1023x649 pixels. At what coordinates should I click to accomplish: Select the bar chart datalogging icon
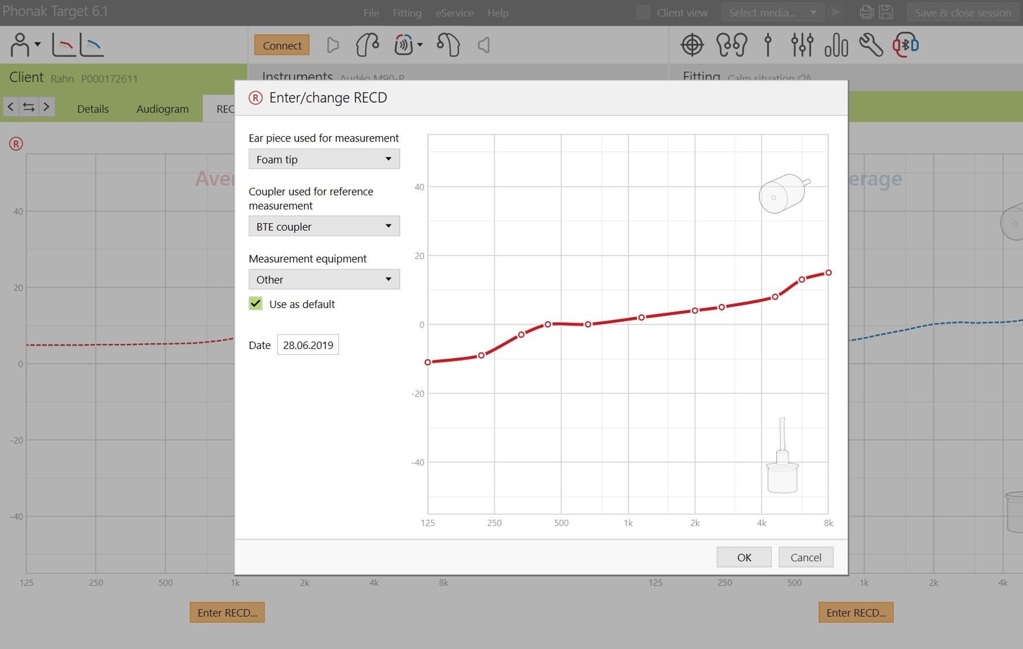click(x=837, y=44)
